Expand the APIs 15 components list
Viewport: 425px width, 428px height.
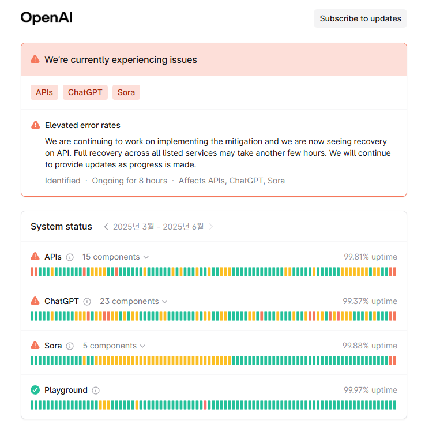(115, 257)
